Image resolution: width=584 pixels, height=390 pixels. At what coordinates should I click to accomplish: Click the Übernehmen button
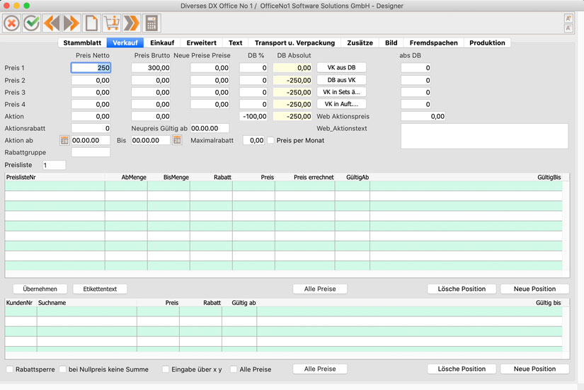coord(40,289)
